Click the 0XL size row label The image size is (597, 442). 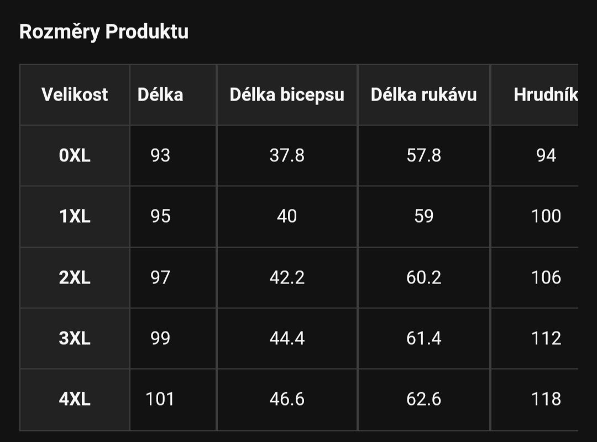[75, 155]
